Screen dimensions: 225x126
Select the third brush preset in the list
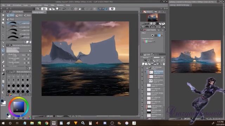(x=18, y=30)
